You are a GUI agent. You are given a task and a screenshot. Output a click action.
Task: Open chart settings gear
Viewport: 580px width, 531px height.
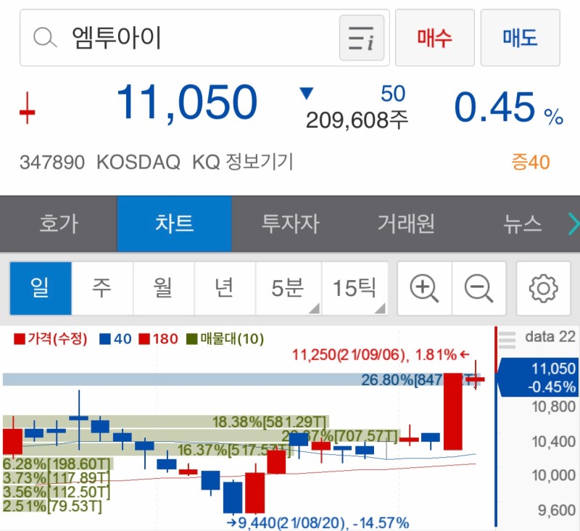pos(543,288)
